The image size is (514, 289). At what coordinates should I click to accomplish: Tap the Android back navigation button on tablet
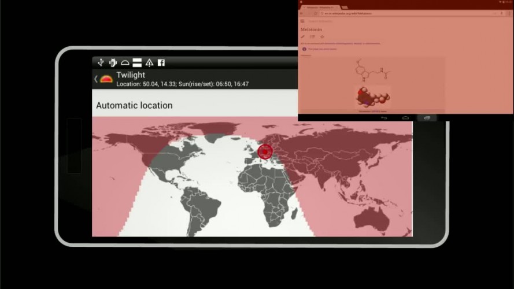(384, 118)
